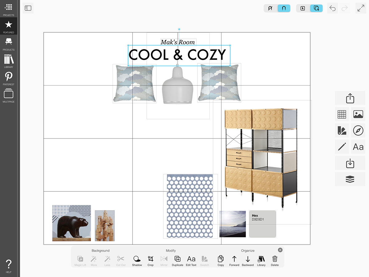369x277 pixels.
Task: Delete the selected item with trash icon
Action: point(275,260)
